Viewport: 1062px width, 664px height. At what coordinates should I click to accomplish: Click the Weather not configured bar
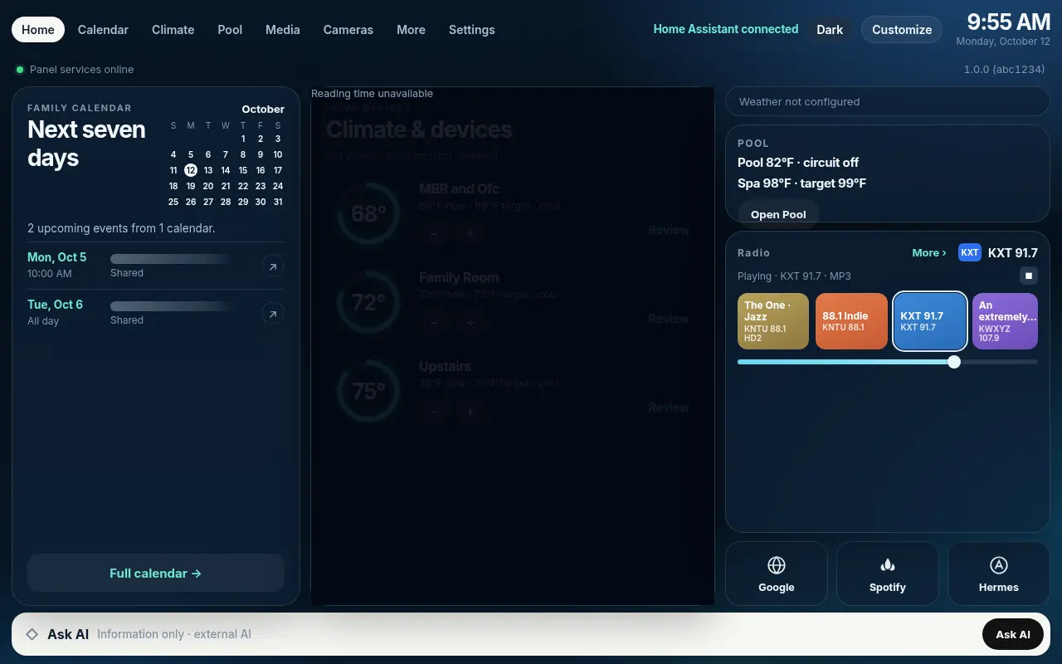point(888,101)
